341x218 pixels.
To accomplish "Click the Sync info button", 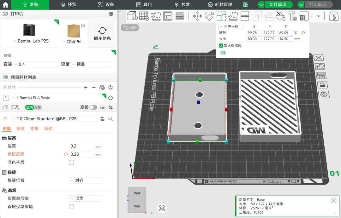I will 102,34.
